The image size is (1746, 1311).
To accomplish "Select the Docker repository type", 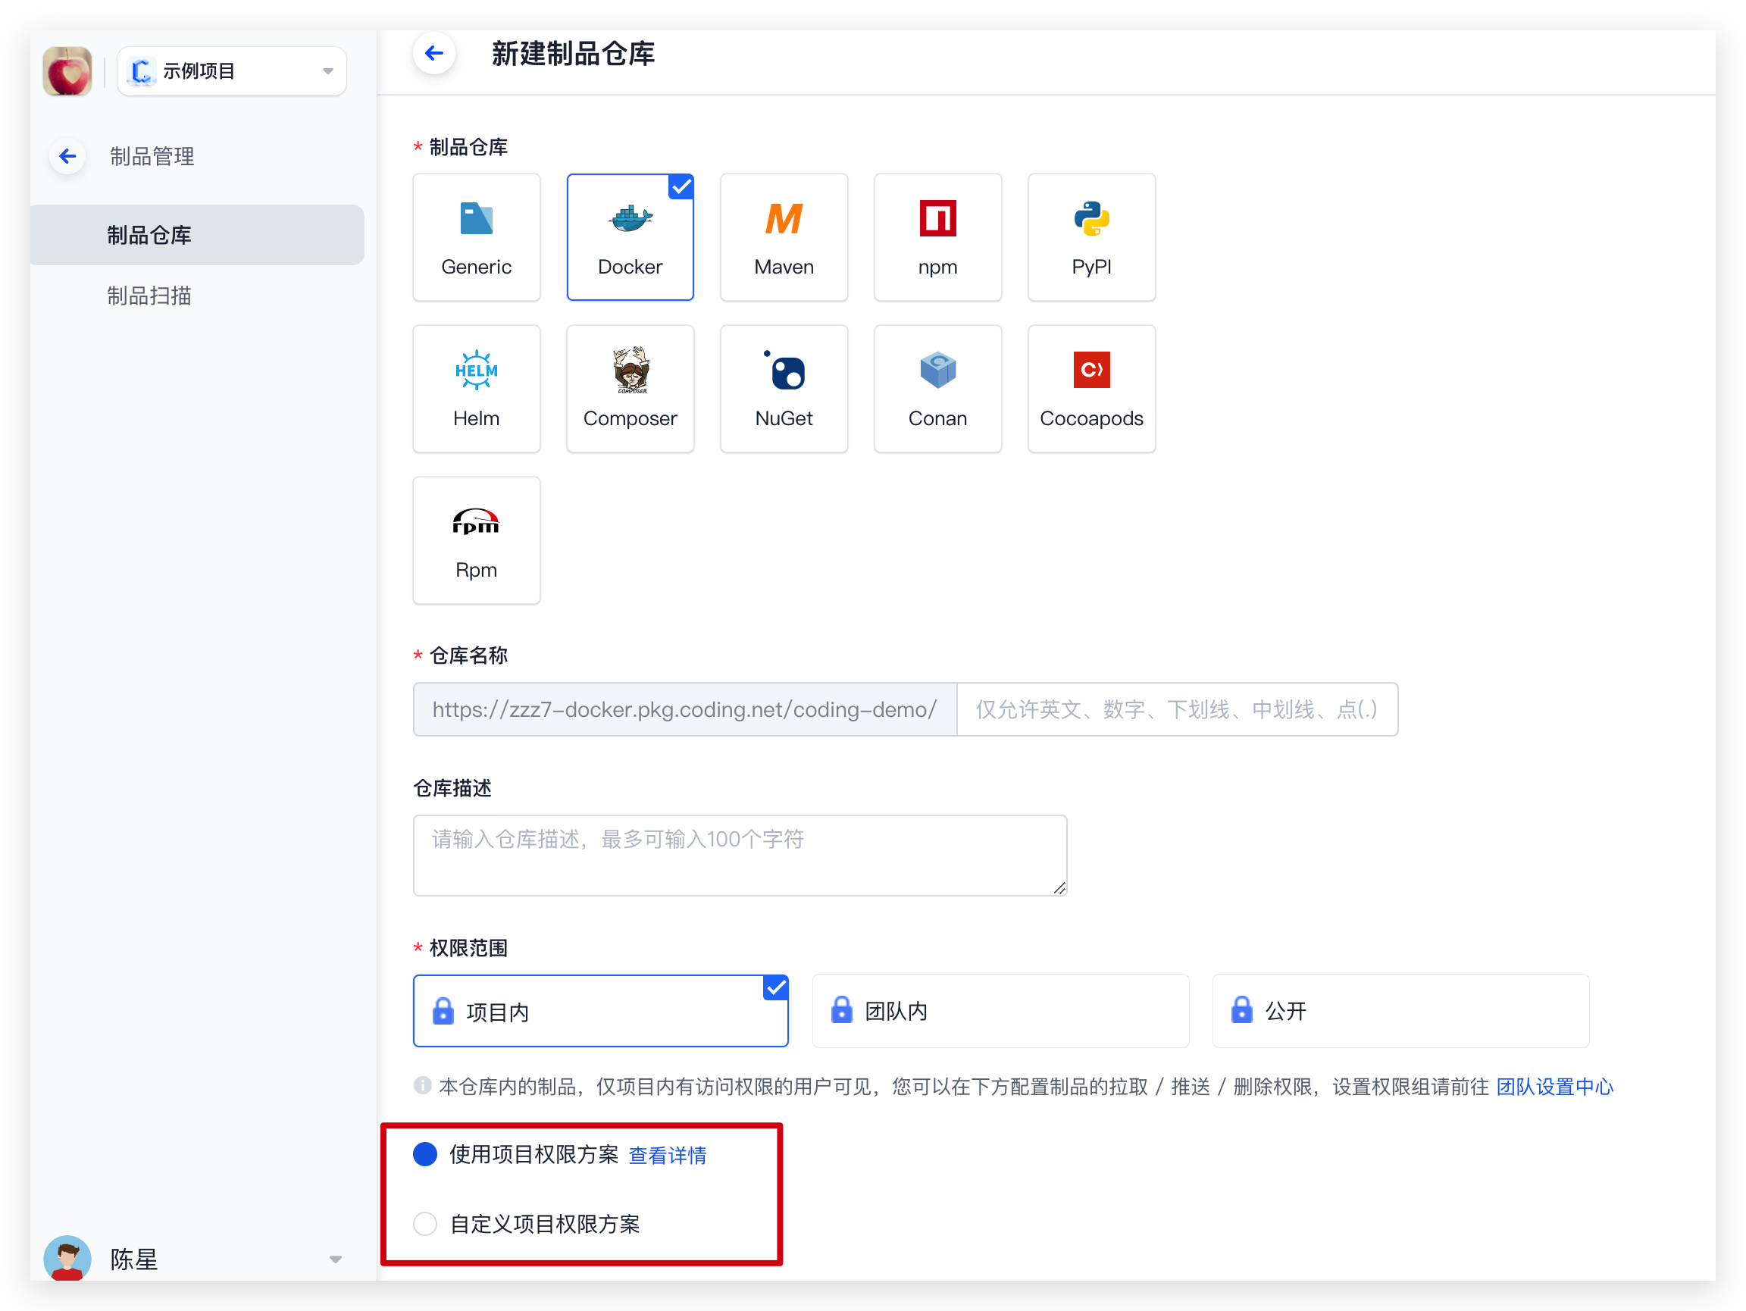I will click(x=630, y=236).
